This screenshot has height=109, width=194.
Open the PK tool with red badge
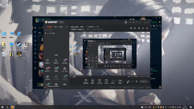click(47, 69)
